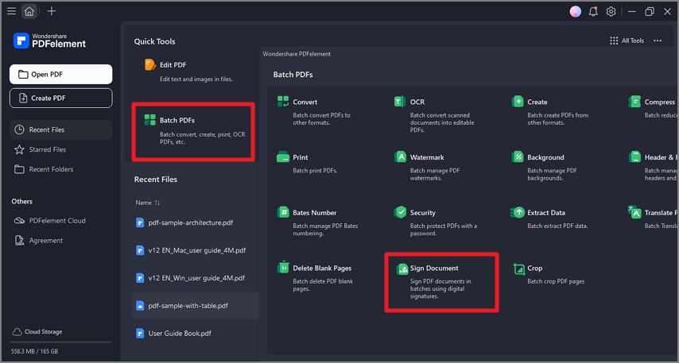The image size is (679, 363).
Task: Add a new tab with plus icon
Action: pos(52,11)
